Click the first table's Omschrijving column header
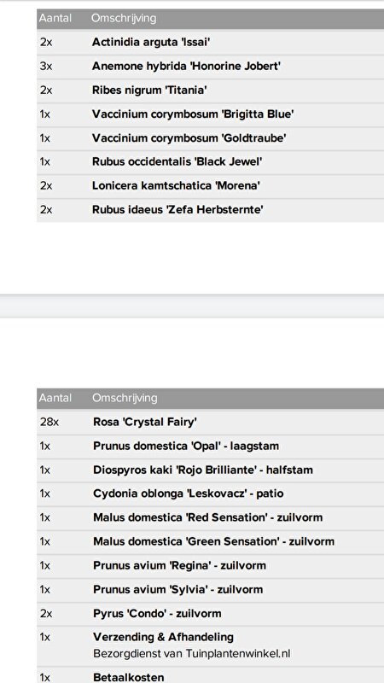The height and width of the screenshot is (683, 384). click(x=124, y=18)
